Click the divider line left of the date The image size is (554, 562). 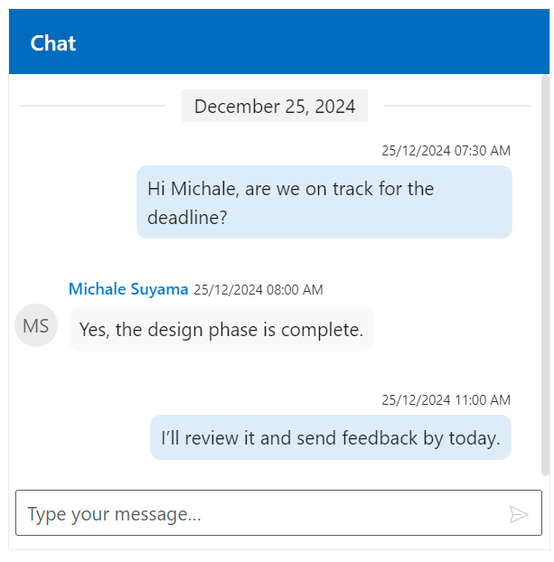(92, 107)
